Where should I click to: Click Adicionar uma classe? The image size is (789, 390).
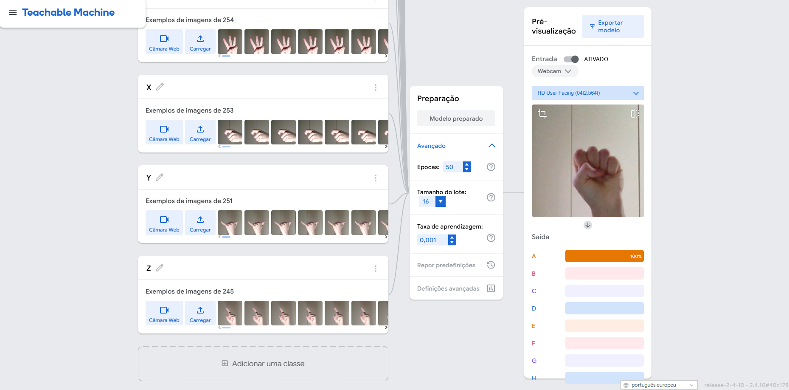[x=263, y=364]
